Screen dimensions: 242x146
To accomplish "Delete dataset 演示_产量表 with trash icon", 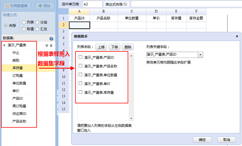I will (x=51, y=45).
